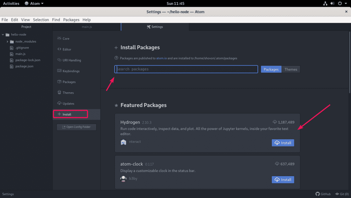Open the Atom application menu in the top bar

pyautogui.click(x=34, y=3)
